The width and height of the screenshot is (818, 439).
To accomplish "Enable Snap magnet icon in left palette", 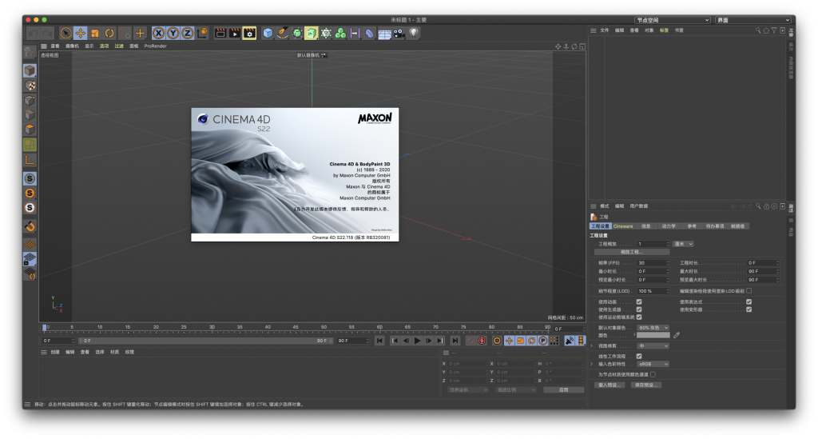I will point(30,226).
